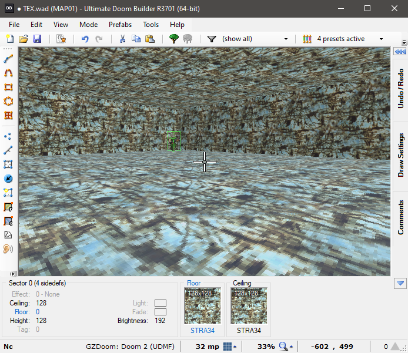Open the Mode menu
The height and width of the screenshot is (353, 408).
pyautogui.click(x=89, y=25)
